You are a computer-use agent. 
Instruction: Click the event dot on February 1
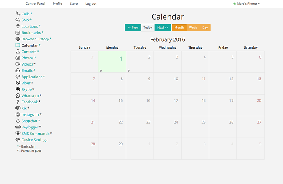101,71
